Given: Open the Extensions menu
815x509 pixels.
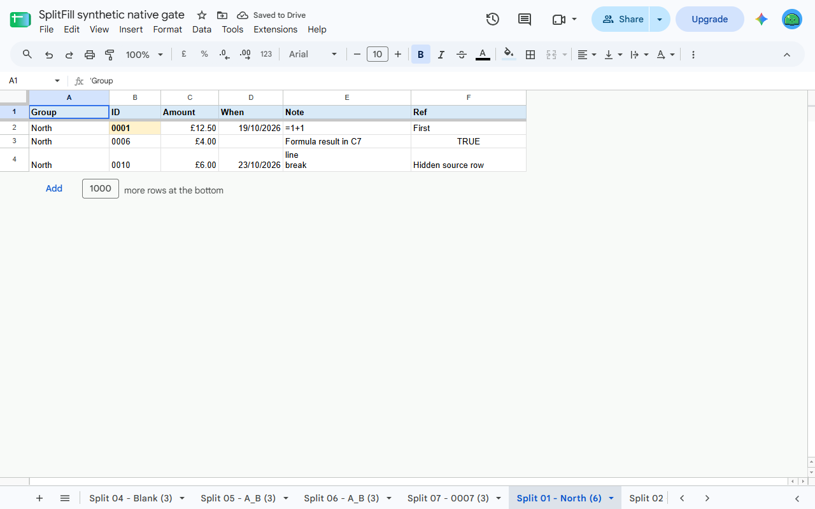Looking at the screenshot, I should [275, 29].
